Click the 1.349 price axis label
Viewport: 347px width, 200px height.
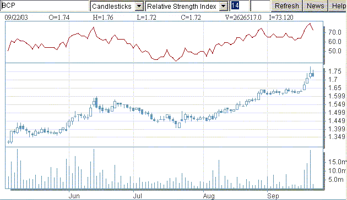[337, 137]
